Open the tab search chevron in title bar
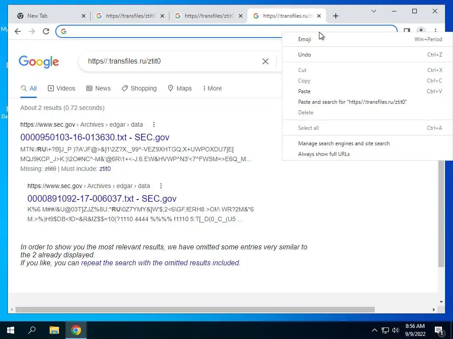Image resolution: width=453 pixels, height=339 pixels. (x=373, y=11)
